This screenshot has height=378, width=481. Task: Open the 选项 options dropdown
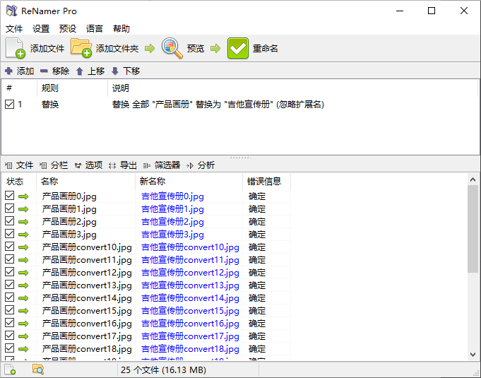[89, 165]
